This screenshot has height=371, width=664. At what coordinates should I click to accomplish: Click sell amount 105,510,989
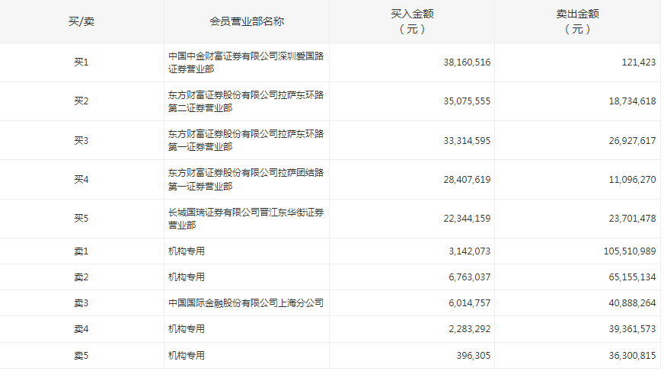pyautogui.click(x=621, y=251)
